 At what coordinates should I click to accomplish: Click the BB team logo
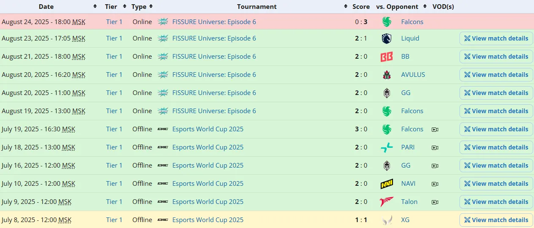(x=387, y=57)
